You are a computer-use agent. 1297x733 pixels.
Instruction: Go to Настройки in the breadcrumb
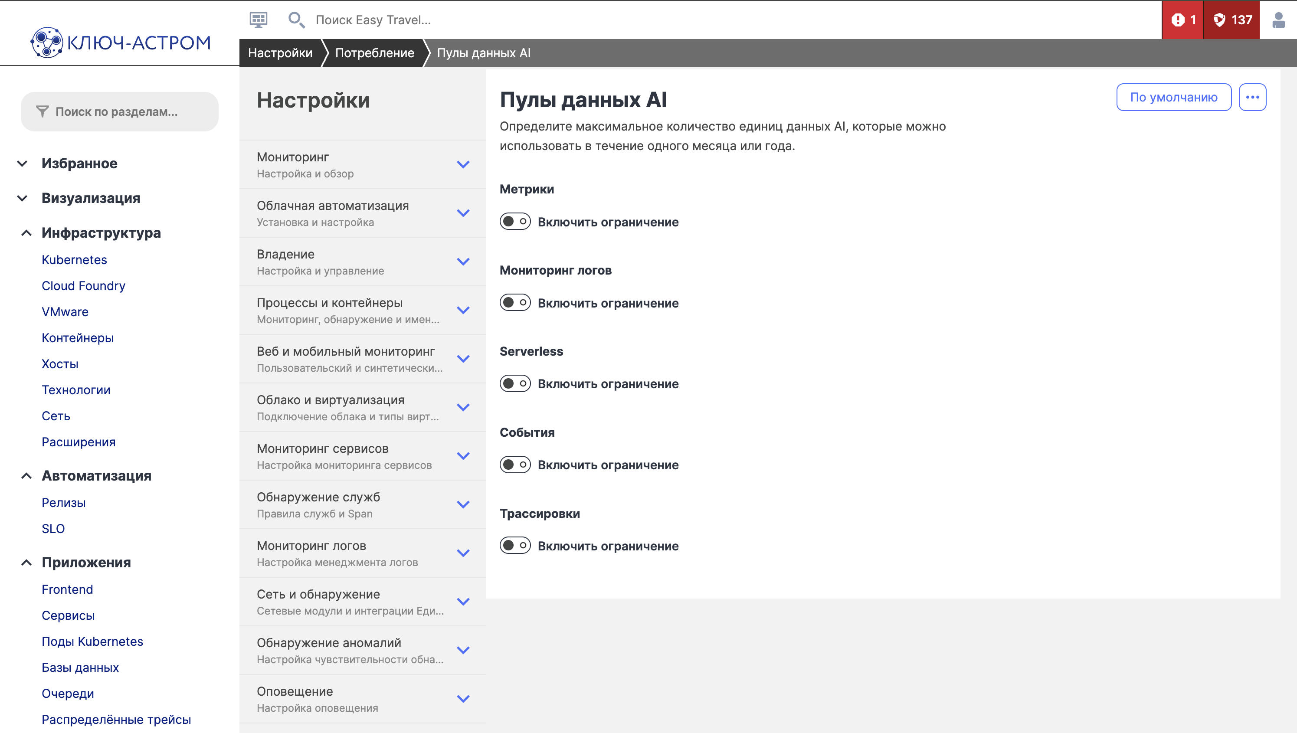pos(280,53)
